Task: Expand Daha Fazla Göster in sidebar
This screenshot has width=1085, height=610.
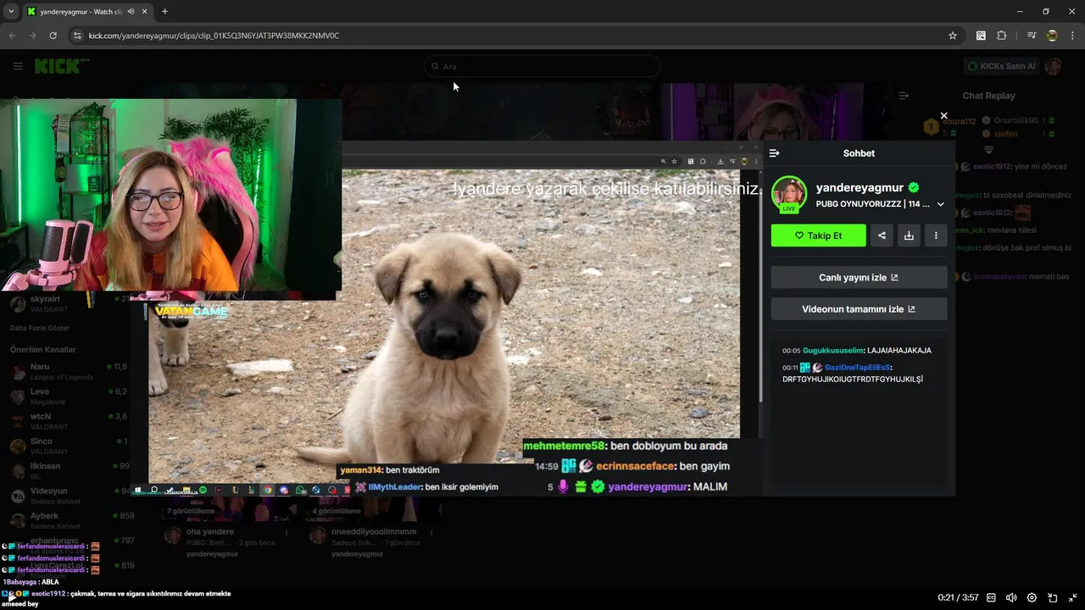Action: 40,328
